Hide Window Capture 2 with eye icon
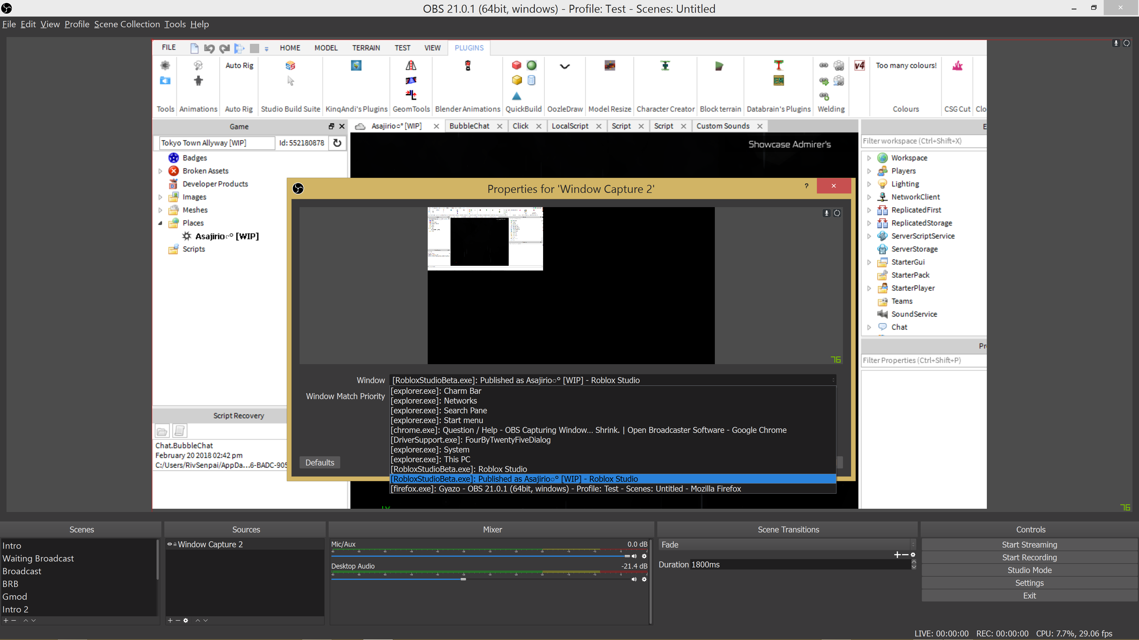The image size is (1139, 640). click(x=169, y=544)
